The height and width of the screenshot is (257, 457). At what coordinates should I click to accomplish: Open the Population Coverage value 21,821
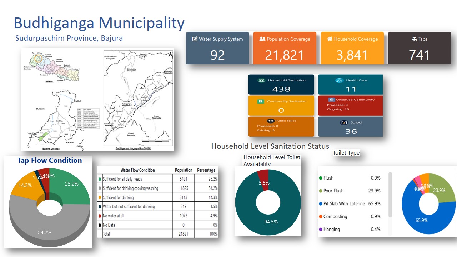285,55
